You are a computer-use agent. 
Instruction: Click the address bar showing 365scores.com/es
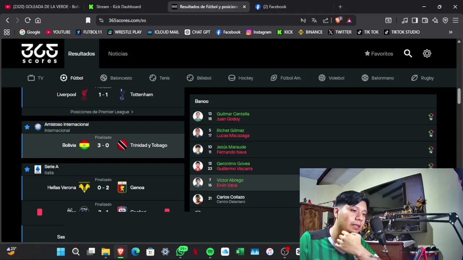199,20
